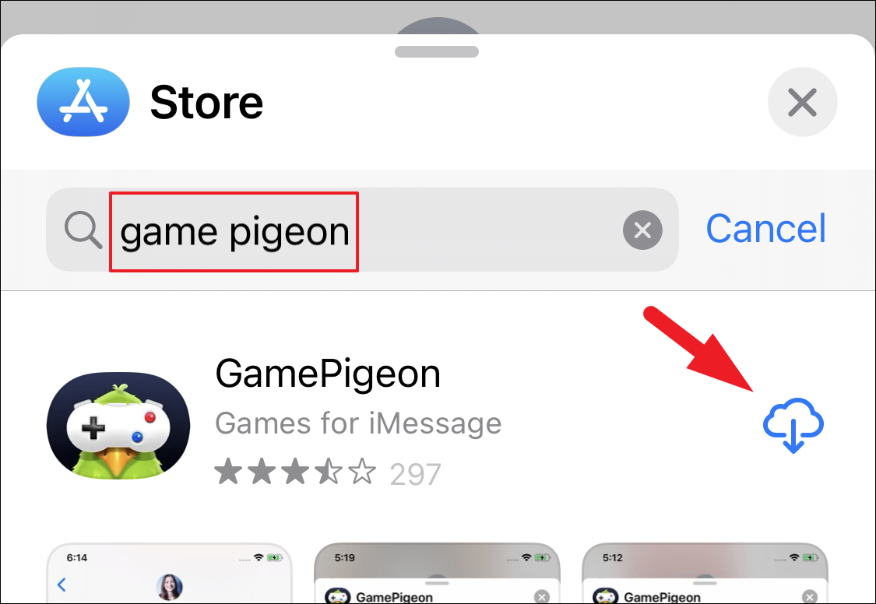Tap the star rating row for GamePigeon
Viewport: 876px width, 604px height.
click(327, 472)
